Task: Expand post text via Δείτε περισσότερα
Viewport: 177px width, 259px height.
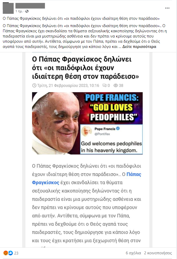Action: tap(139, 47)
